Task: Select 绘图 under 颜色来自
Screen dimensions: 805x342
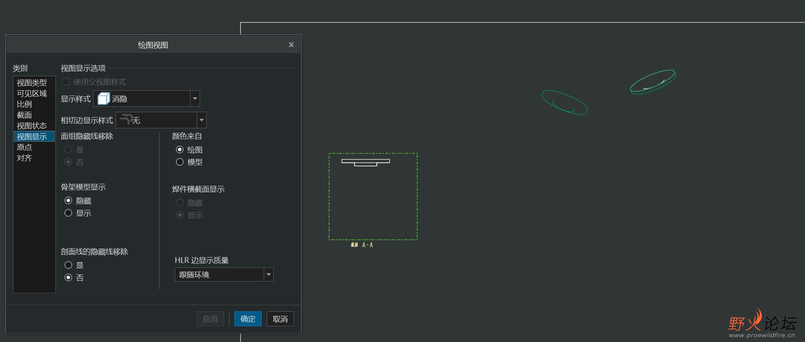Action: tap(180, 149)
